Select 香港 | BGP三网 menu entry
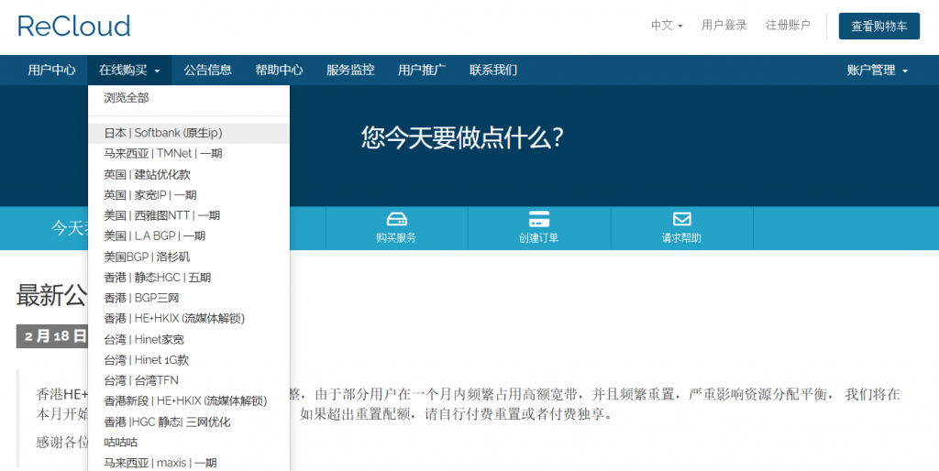 pos(189,298)
